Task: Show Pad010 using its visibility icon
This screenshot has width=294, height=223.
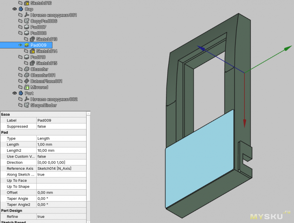Action: (x=21, y=57)
